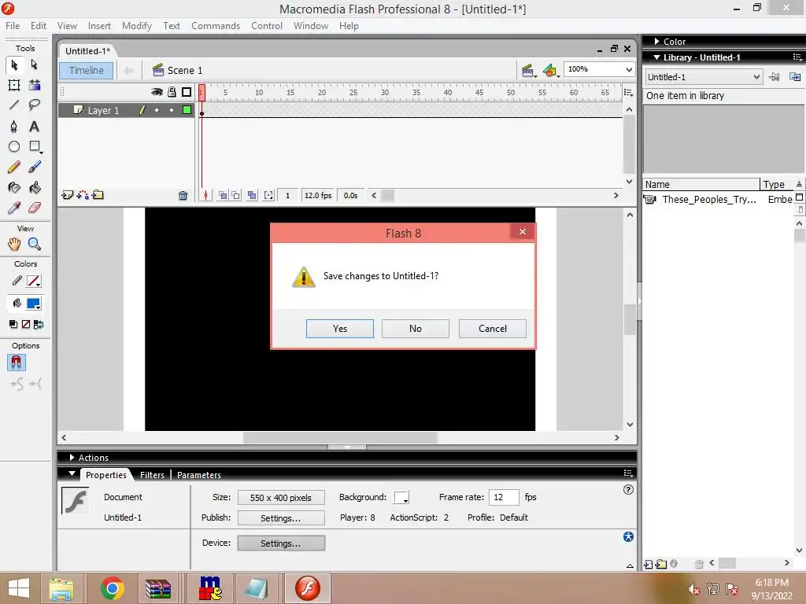Click the blue Fill color swatch
Screen dimensions: 806x604
(33, 304)
